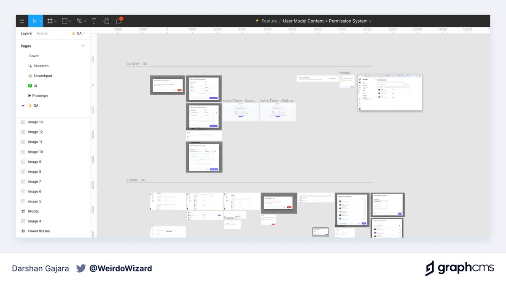Viewport: 506px width, 284px height.
Task: Open the Cover page
Action: pos(34,56)
